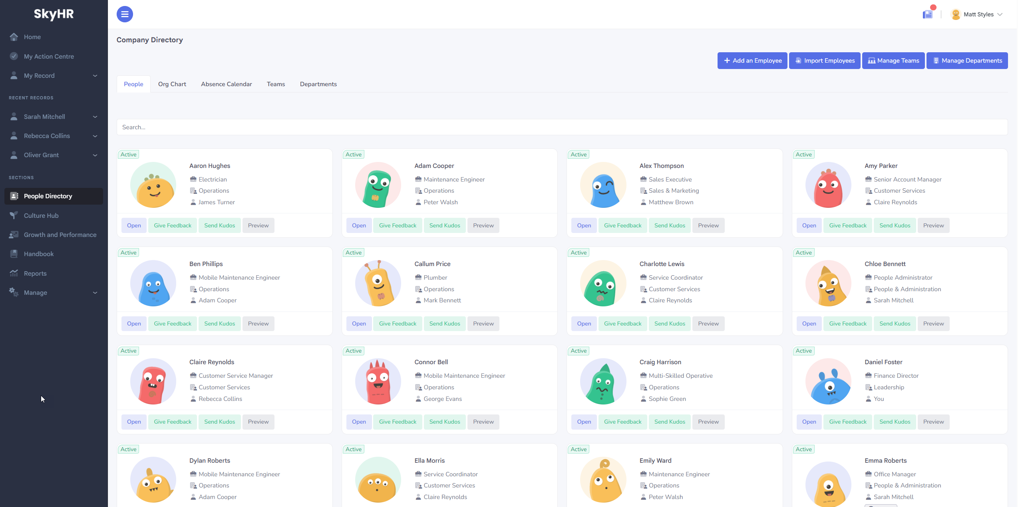The height and width of the screenshot is (507, 1018).
Task: Click Ben Phillips' avatar image
Action: coord(153,283)
